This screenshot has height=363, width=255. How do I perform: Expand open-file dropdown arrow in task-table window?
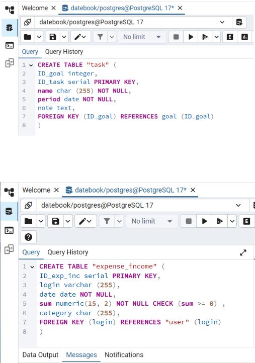click(x=39, y=37)
